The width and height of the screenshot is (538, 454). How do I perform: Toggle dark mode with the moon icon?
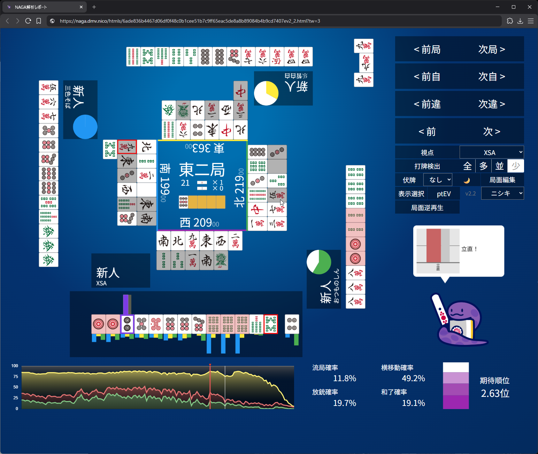pyautogui.click(x=467, y=180)
